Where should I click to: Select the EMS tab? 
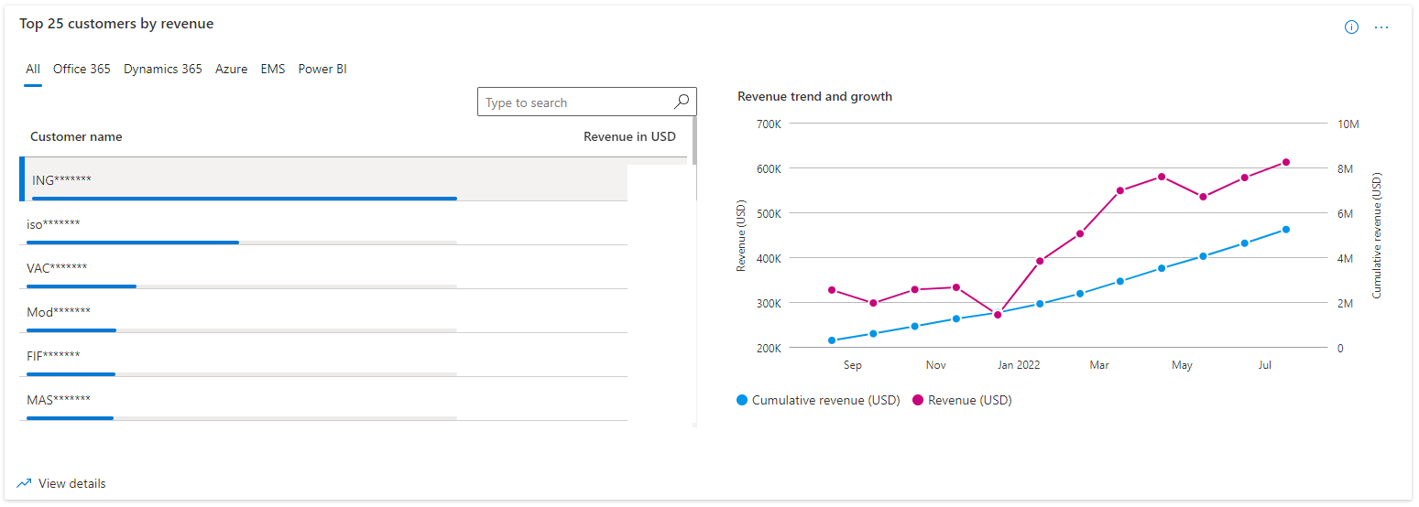(x=273, y=69)
